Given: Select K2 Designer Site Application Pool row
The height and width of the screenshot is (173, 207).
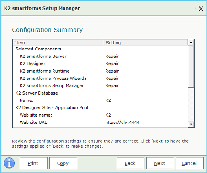Looking at the screenshot, I should [101, 108].
